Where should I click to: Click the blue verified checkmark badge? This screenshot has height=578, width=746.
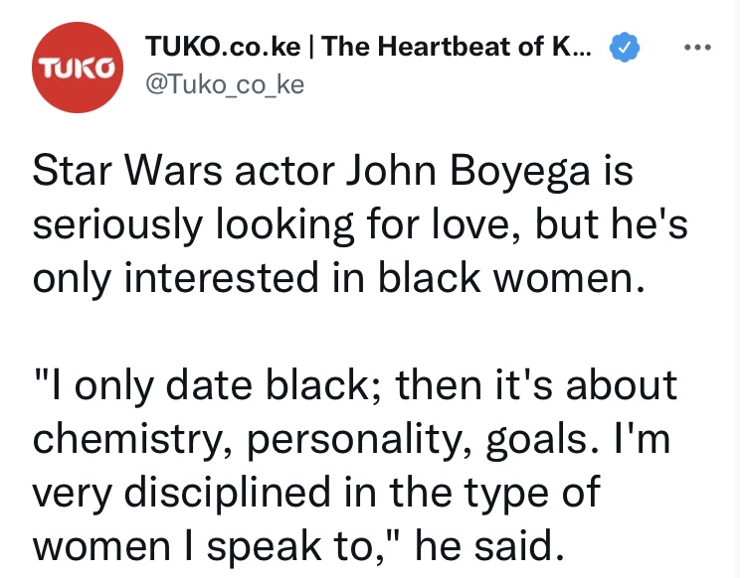point(625,47)
